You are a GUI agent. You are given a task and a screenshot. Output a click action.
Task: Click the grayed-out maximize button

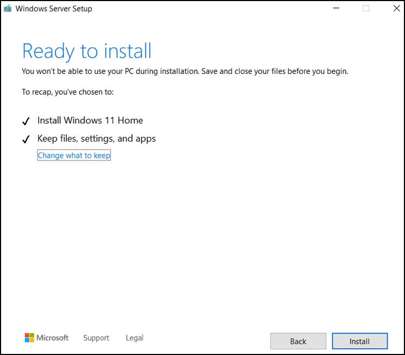point(366,9)
